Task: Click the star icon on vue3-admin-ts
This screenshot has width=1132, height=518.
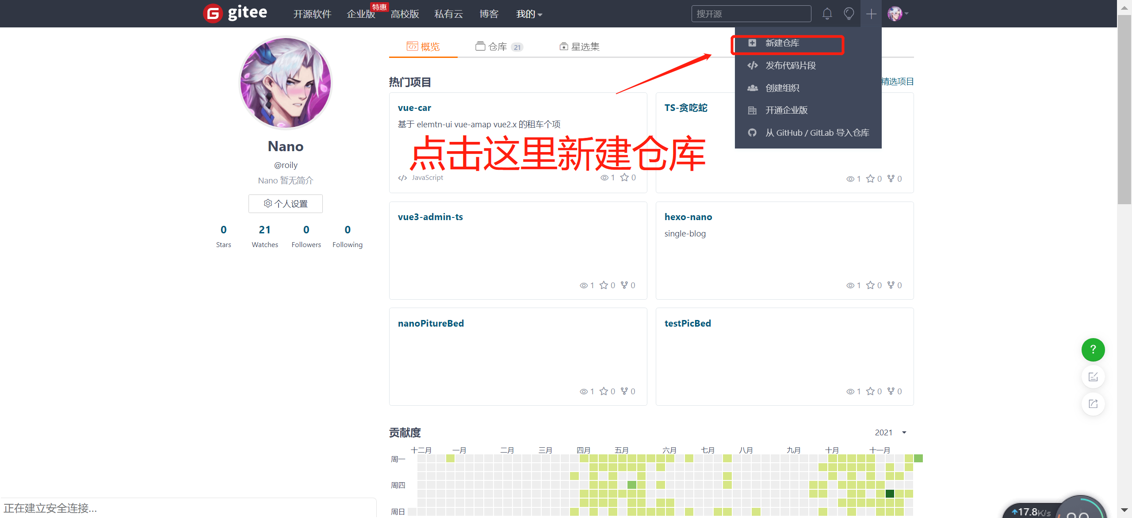Action: (x=604, y=285)
